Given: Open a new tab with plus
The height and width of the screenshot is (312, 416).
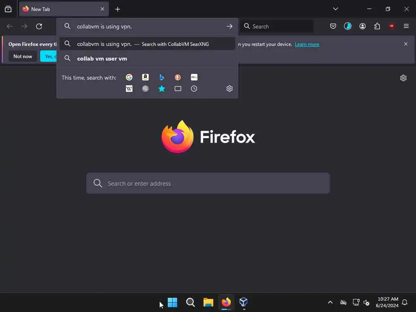Looking at the screenshot, I should coord(117,9).
